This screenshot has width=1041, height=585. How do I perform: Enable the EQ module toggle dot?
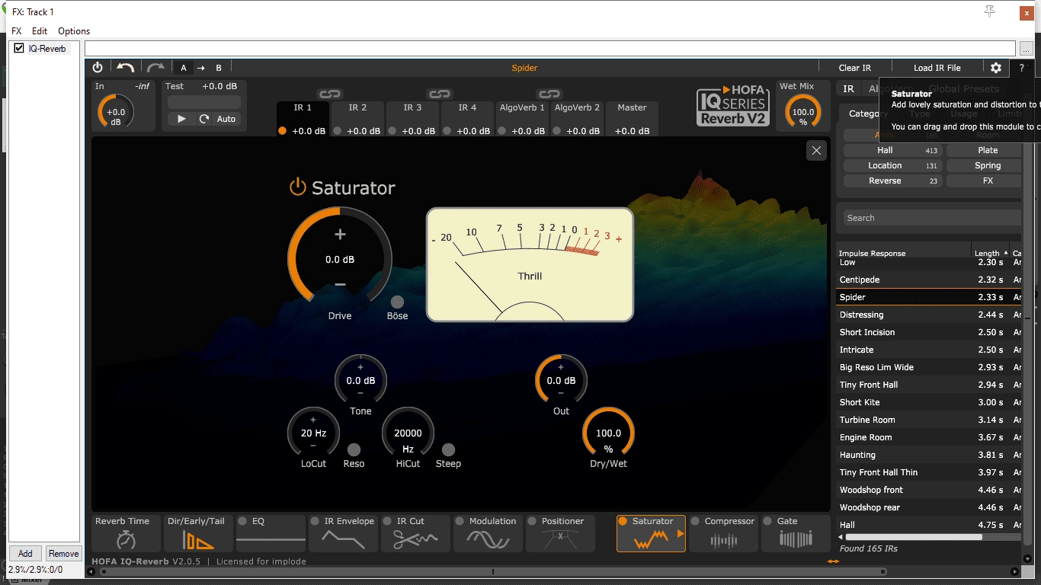pyautogui.click(x=242, y=522)
